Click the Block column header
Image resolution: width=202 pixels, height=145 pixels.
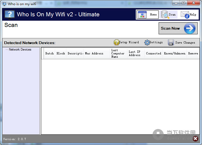[61, 53]
